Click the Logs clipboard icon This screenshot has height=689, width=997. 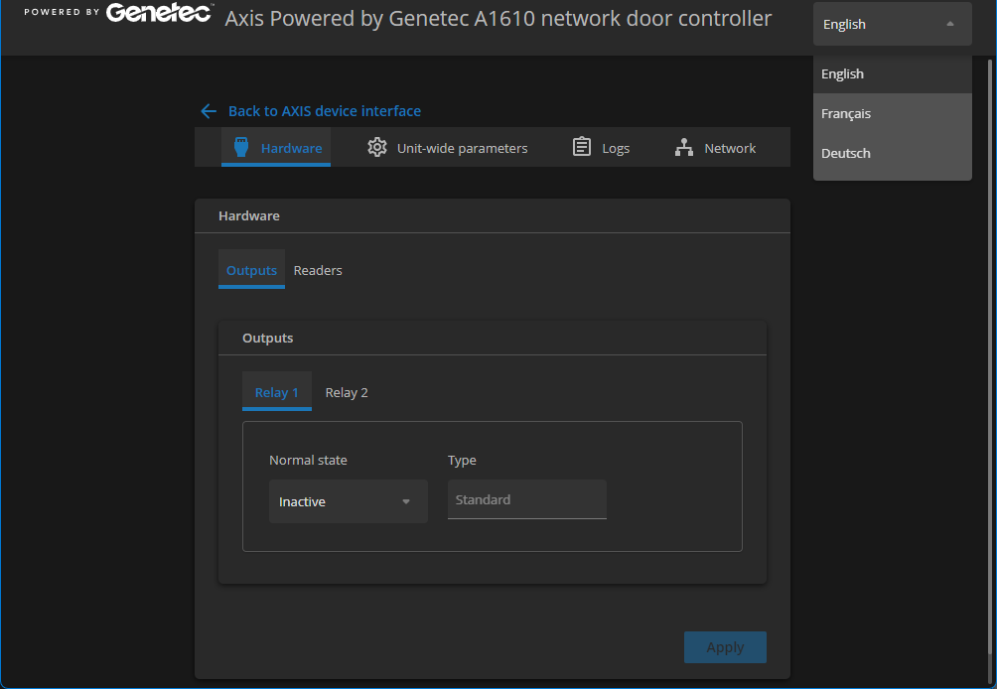[x=582, y=148]
